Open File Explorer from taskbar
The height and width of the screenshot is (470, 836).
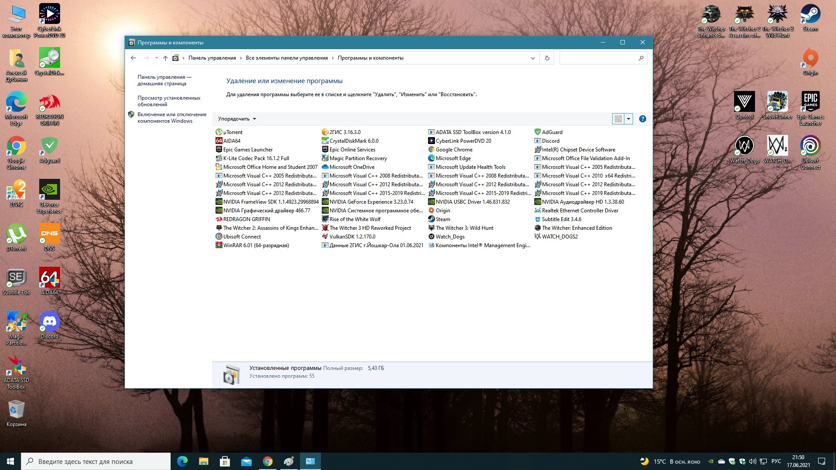point(203,461)
